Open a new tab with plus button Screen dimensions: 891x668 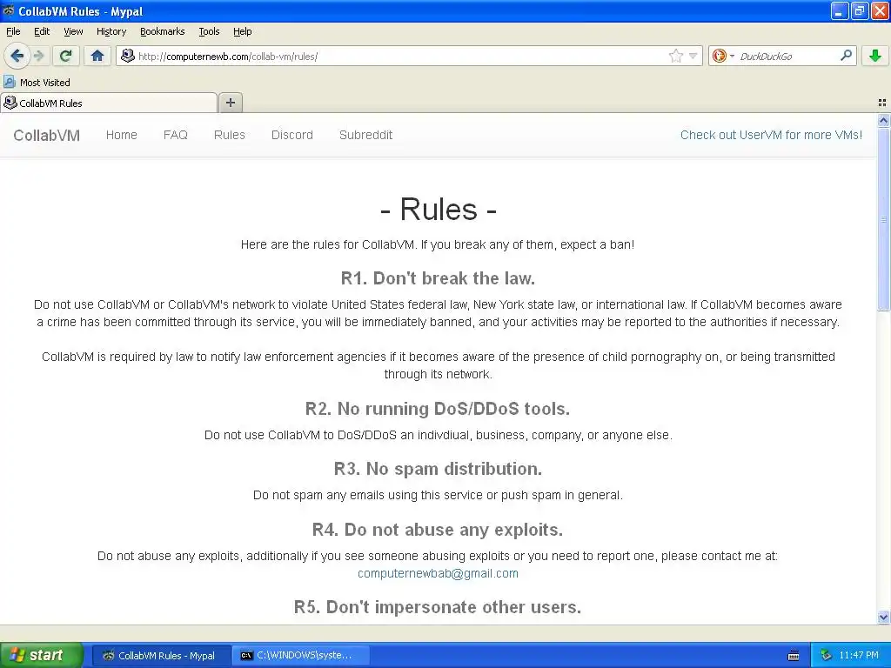coord(230,103)
